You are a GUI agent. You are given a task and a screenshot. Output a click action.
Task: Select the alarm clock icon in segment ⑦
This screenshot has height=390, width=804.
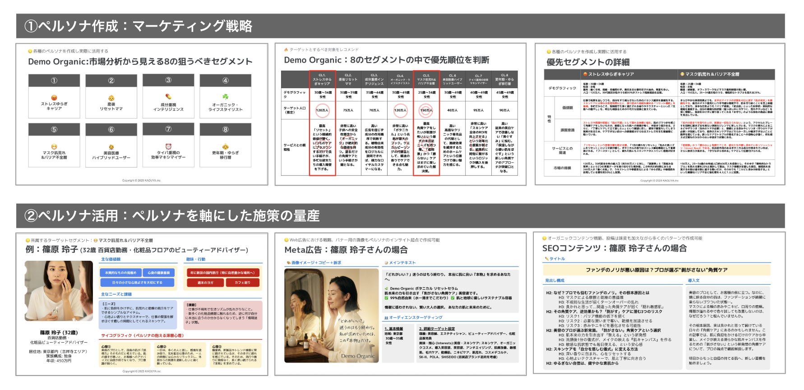[x=168, y=146]
